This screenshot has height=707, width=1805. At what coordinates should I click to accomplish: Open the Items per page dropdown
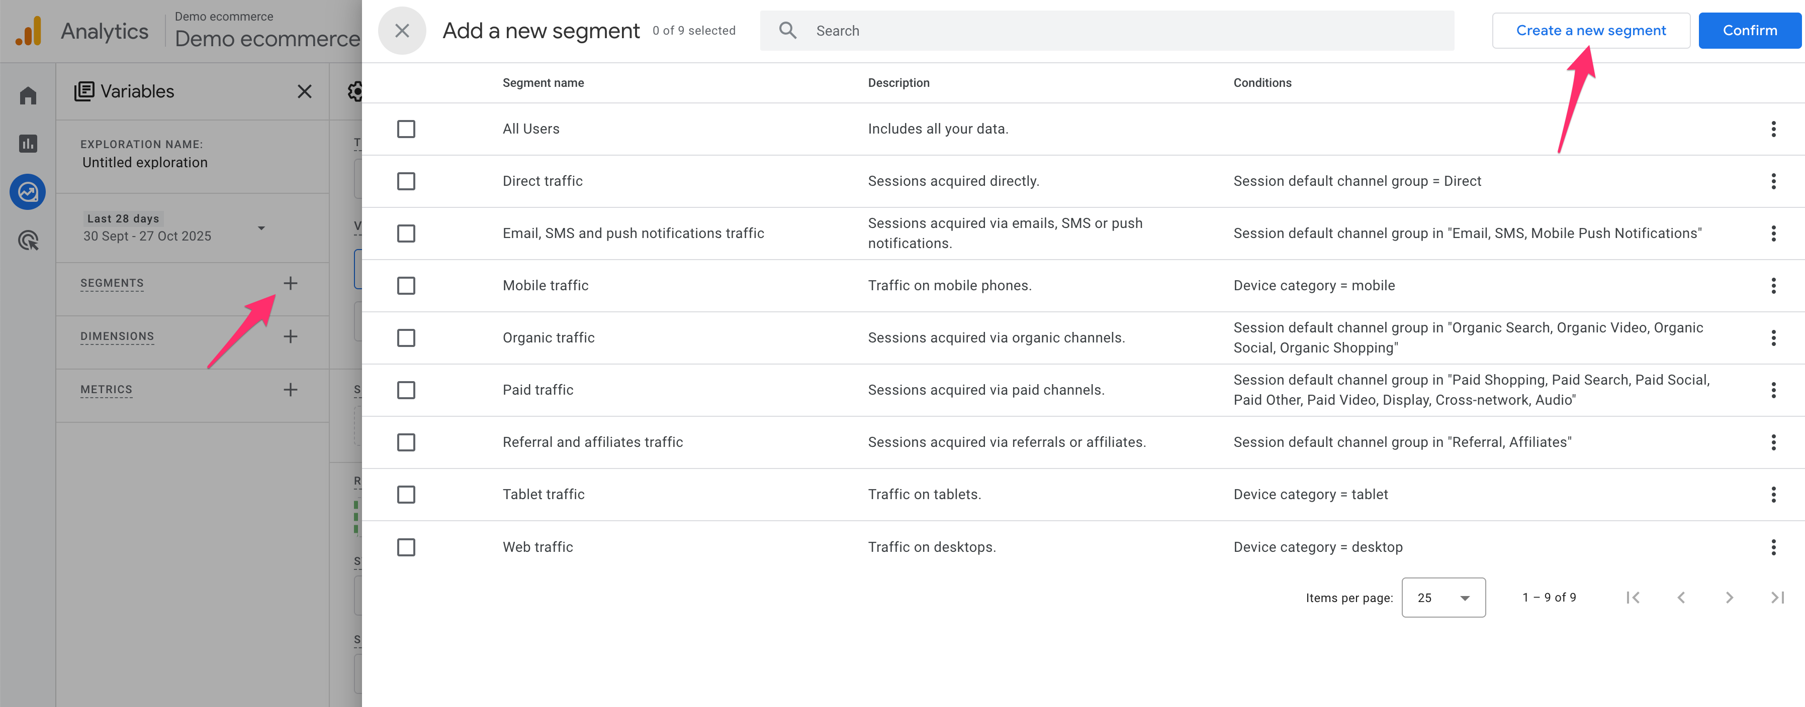click(1442, 597)
